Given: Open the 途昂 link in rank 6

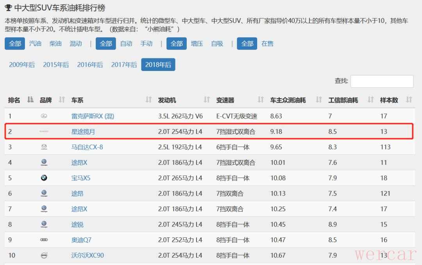Looking at the screenshot, I should pos(77,194).
